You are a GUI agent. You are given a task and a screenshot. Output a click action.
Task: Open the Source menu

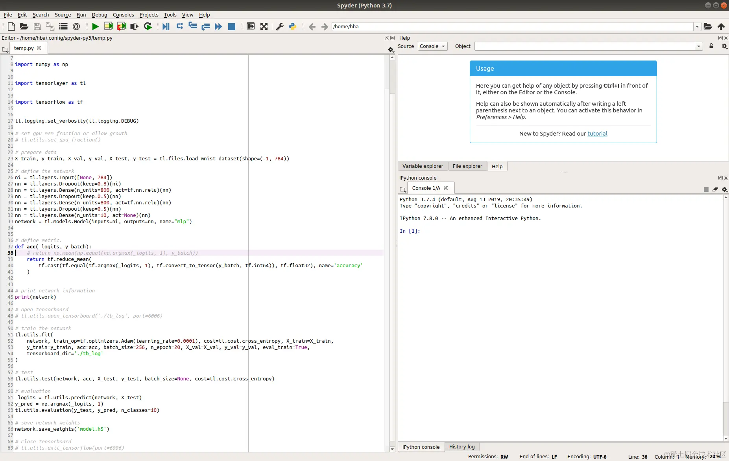[63, 15]
